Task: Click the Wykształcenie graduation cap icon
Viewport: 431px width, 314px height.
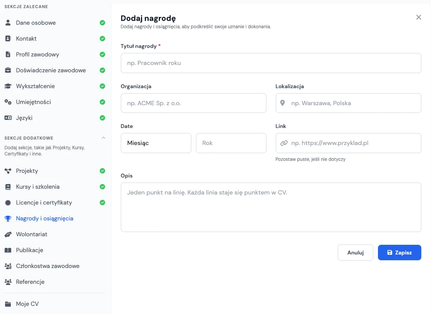Action: [x=8, y=86]
